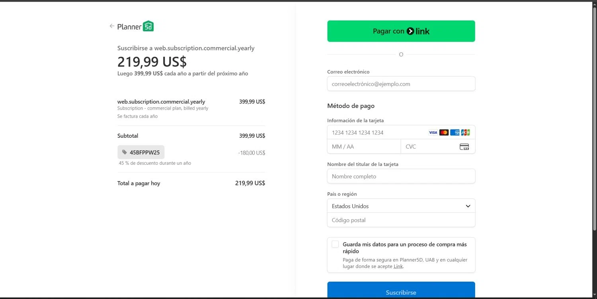This screenshot has height=299, width=597.
Task: Click the tag icon on promo code 45BFPPW25
Action: [125, 152]
